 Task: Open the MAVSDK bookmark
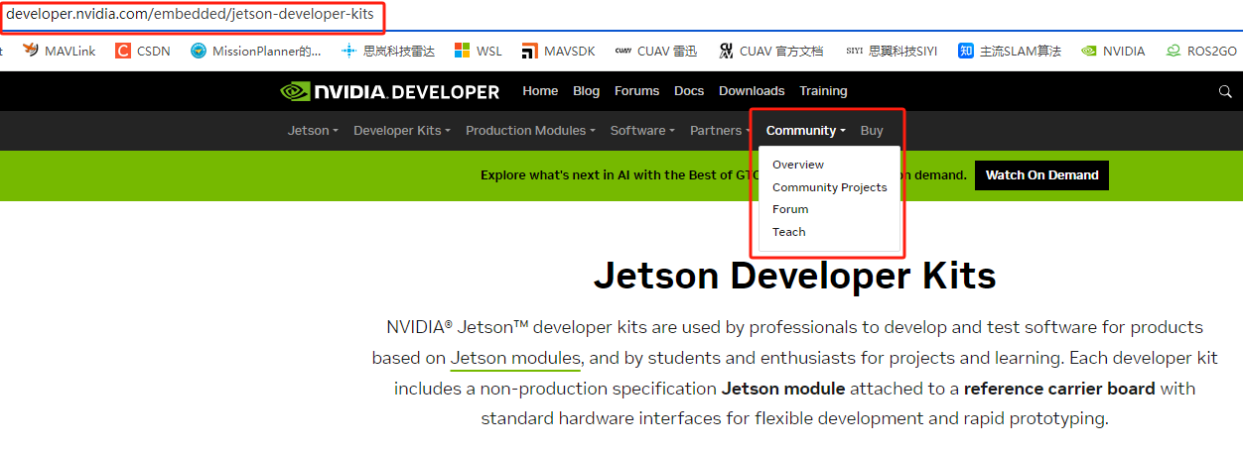[x=559, y=51]
